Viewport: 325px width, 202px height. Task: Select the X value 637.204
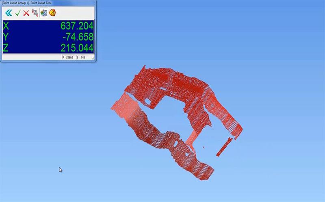[x=77, y=26]
